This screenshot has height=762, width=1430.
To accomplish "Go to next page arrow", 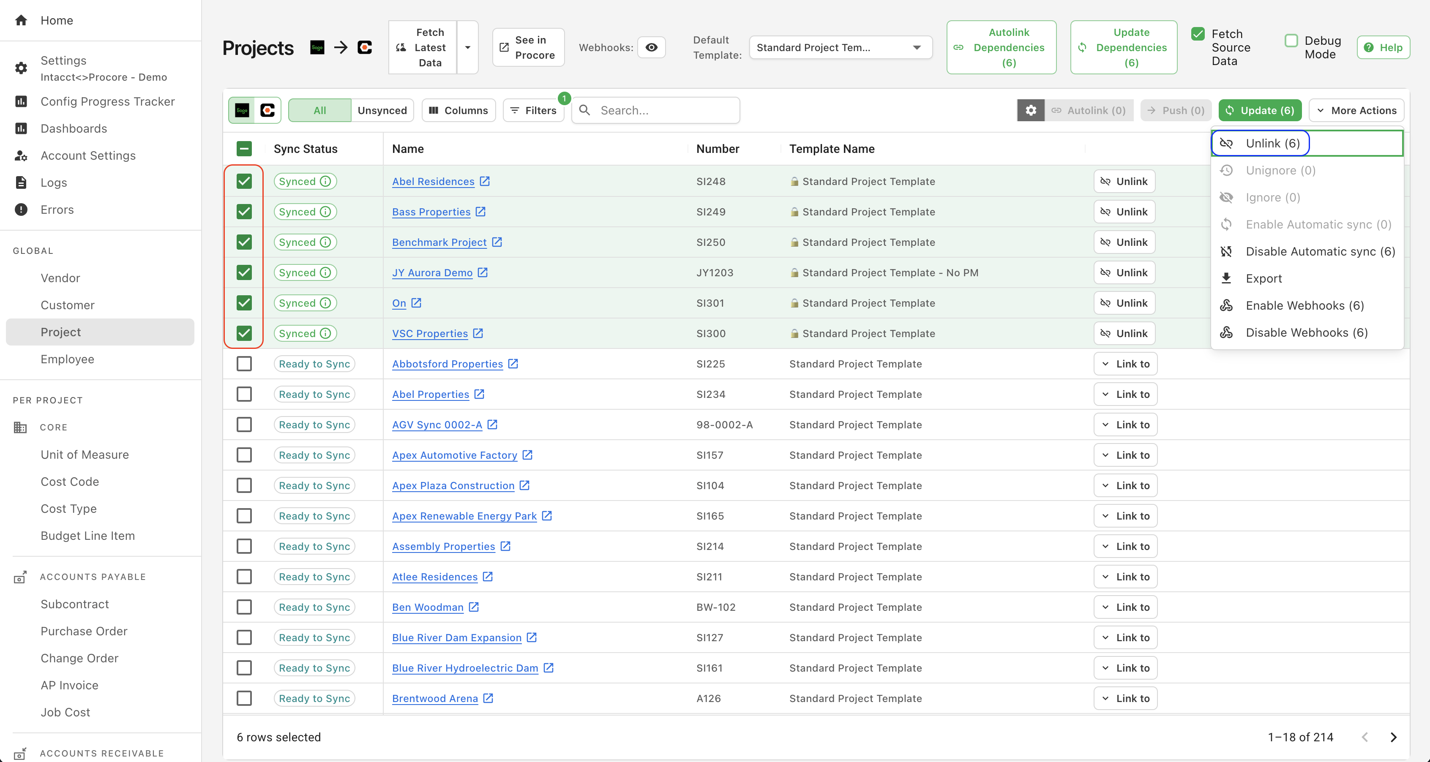I will (1393, 737).
